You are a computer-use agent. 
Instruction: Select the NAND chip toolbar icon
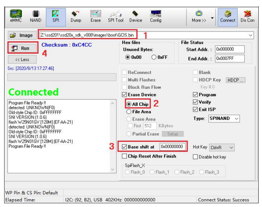coord(36,17)
